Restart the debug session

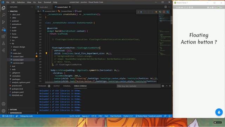click(160, 12)
